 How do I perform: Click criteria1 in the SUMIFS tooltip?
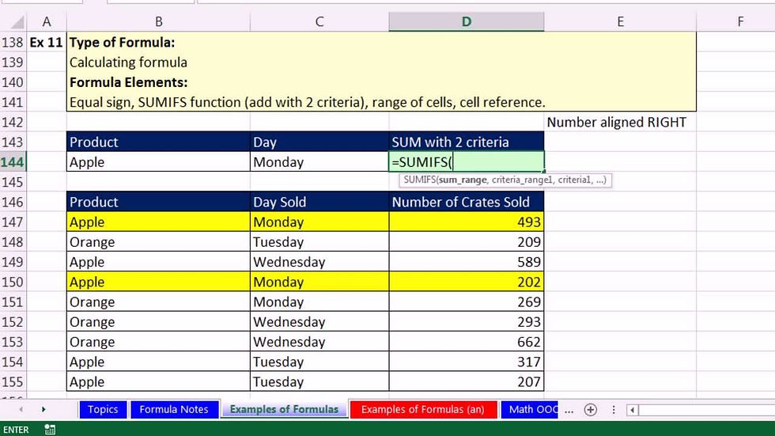coord(574,180)
